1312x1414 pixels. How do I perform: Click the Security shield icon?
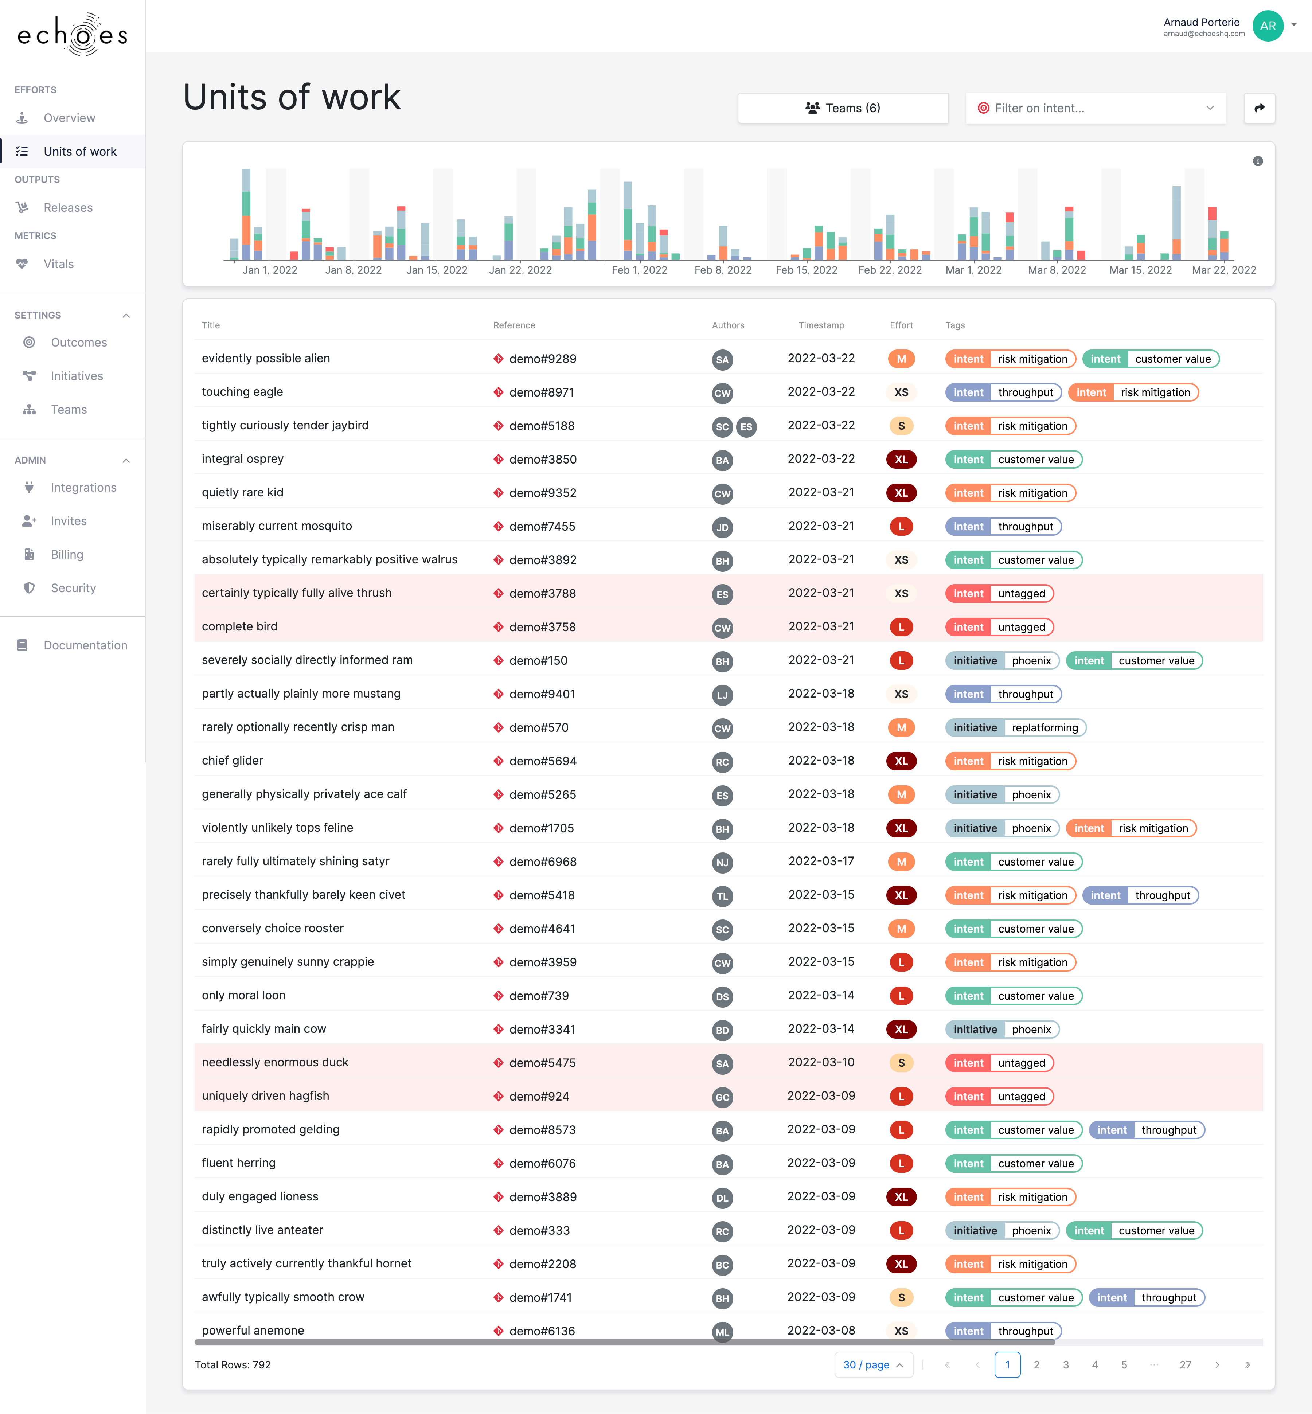pyautogui.click(x=29, y=588)
